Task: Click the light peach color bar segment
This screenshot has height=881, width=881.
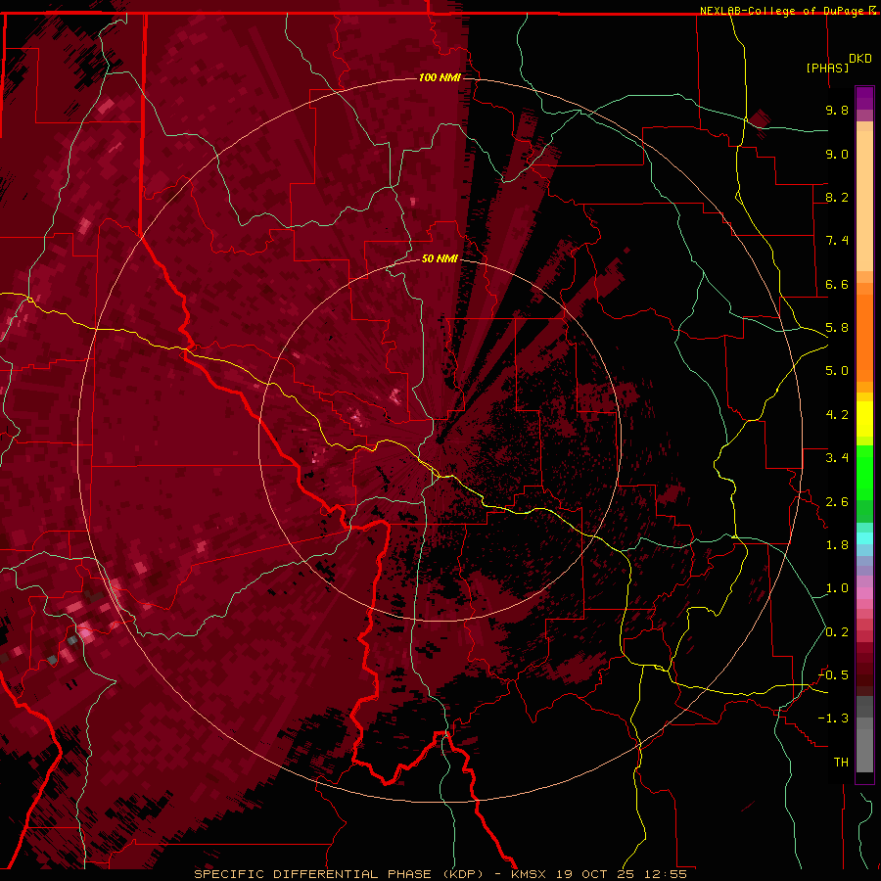Action: (x=864, y=201)
